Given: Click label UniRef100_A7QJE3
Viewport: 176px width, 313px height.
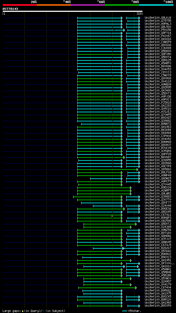Looking at the screenshot, I should [x=158, y=112].
